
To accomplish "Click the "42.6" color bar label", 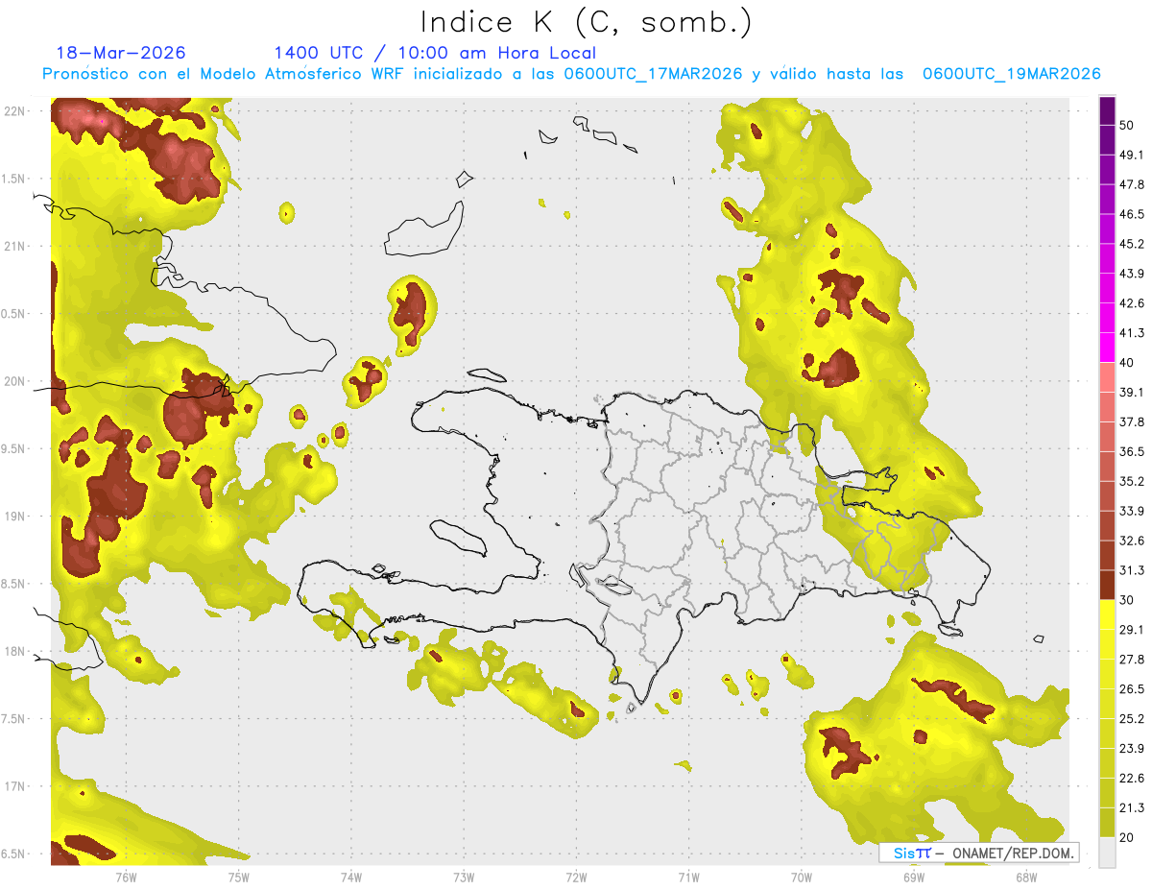I will tap(1132, 303).
